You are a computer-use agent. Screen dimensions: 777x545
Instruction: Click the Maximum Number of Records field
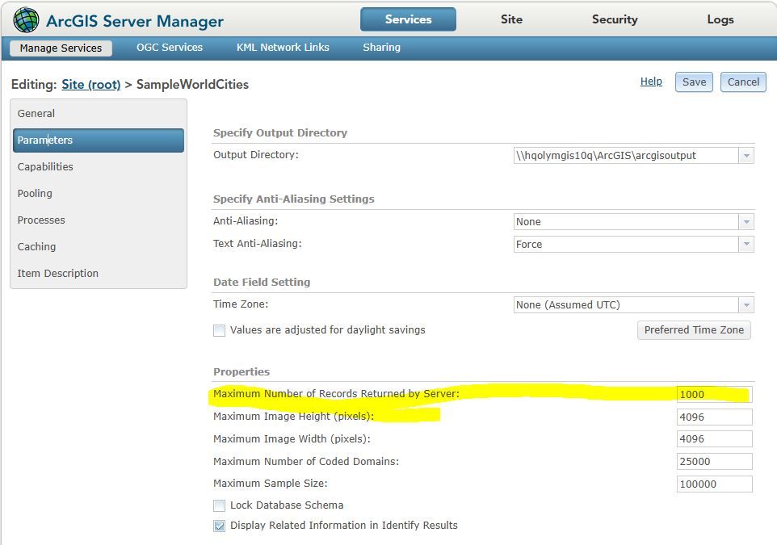714,395
